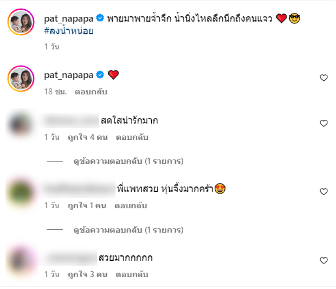This screenshot has width=336, height=289.
Task: View the "ถูกใจ 3 คน" likes list
Action: 88,274
